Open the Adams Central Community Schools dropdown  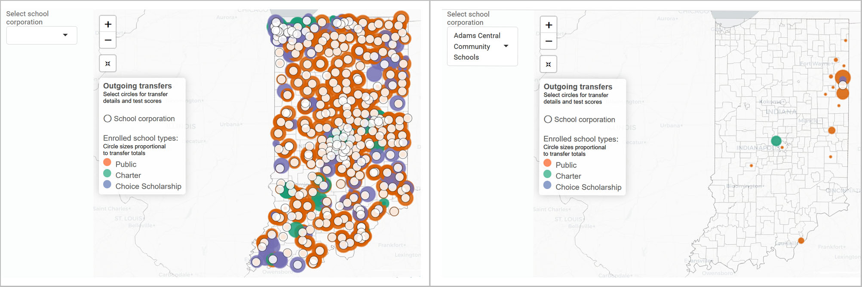[x=482, y=46]
